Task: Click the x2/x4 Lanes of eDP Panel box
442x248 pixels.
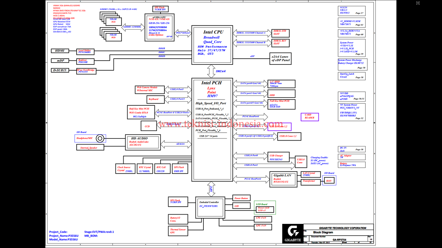Action: [x=281, y=59]
